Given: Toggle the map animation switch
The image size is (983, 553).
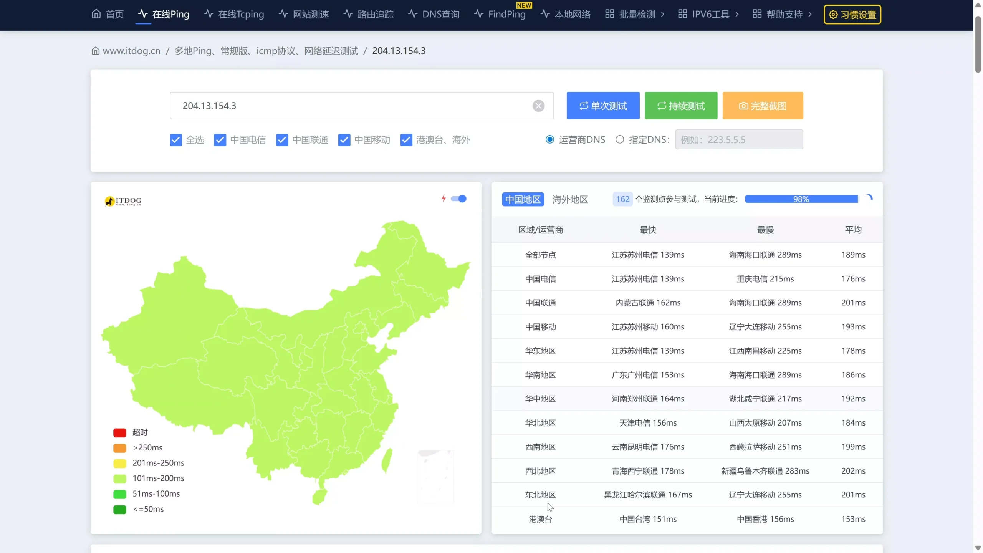Looking at the screenshot, I should tap(459, 199).
